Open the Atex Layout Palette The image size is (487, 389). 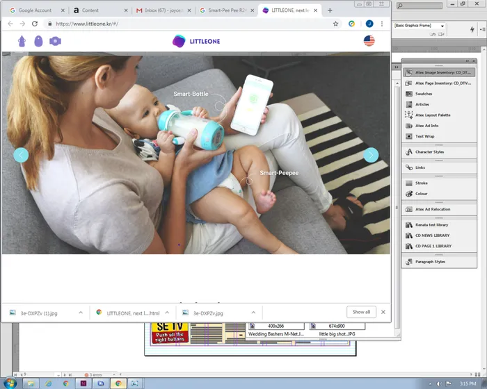pos(432,115)
